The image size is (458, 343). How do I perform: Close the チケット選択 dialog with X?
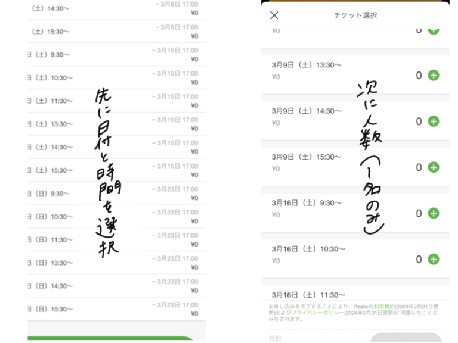(274, 15)
